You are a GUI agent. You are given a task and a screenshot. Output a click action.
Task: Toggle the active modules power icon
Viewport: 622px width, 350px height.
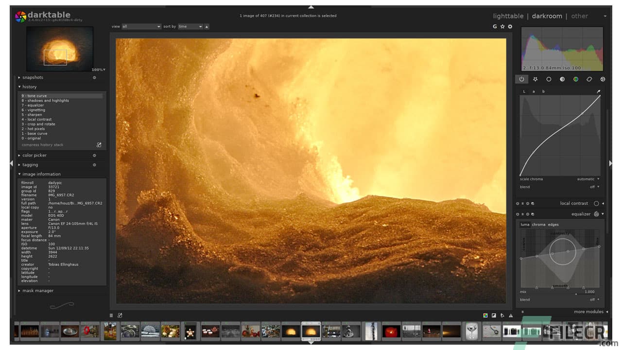tap(521, 79)
